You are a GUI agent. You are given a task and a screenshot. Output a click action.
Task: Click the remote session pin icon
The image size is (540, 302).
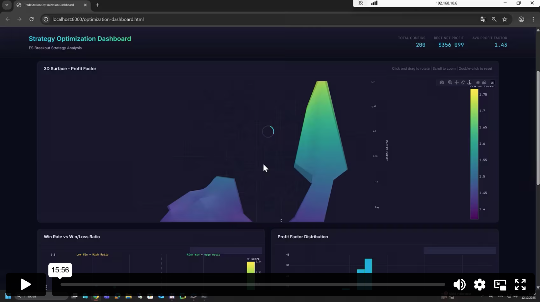(361, 3)
